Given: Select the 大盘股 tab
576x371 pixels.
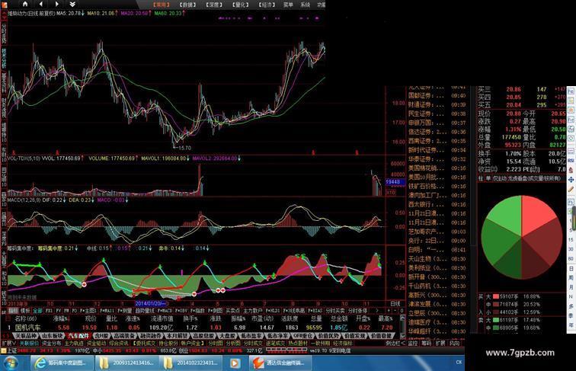Looking at the screenshot, I should click(226, 336).
